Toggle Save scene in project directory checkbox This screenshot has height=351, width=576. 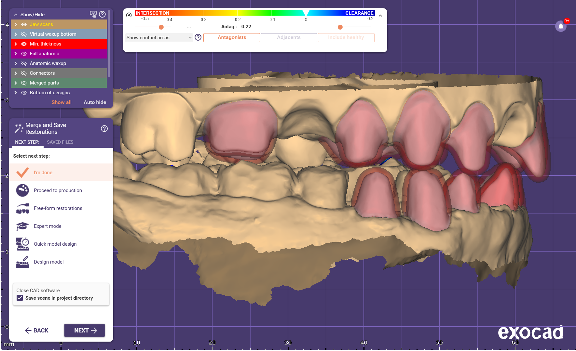point(20,298)
